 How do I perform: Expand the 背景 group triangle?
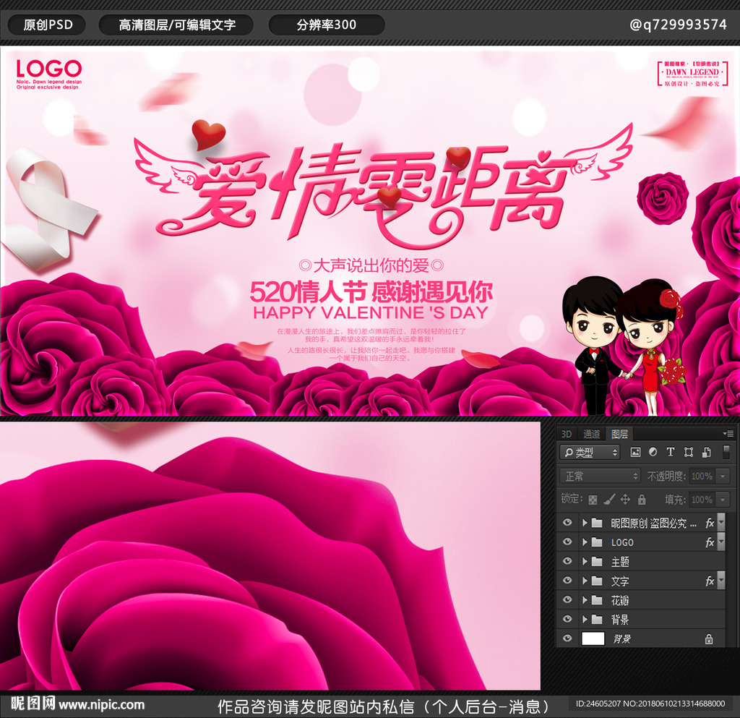coord(585,620)
